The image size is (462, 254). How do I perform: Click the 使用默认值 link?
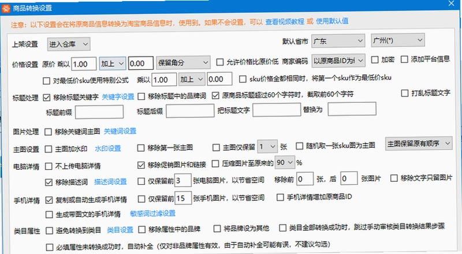pyautogui.click(x=332, y=21)
